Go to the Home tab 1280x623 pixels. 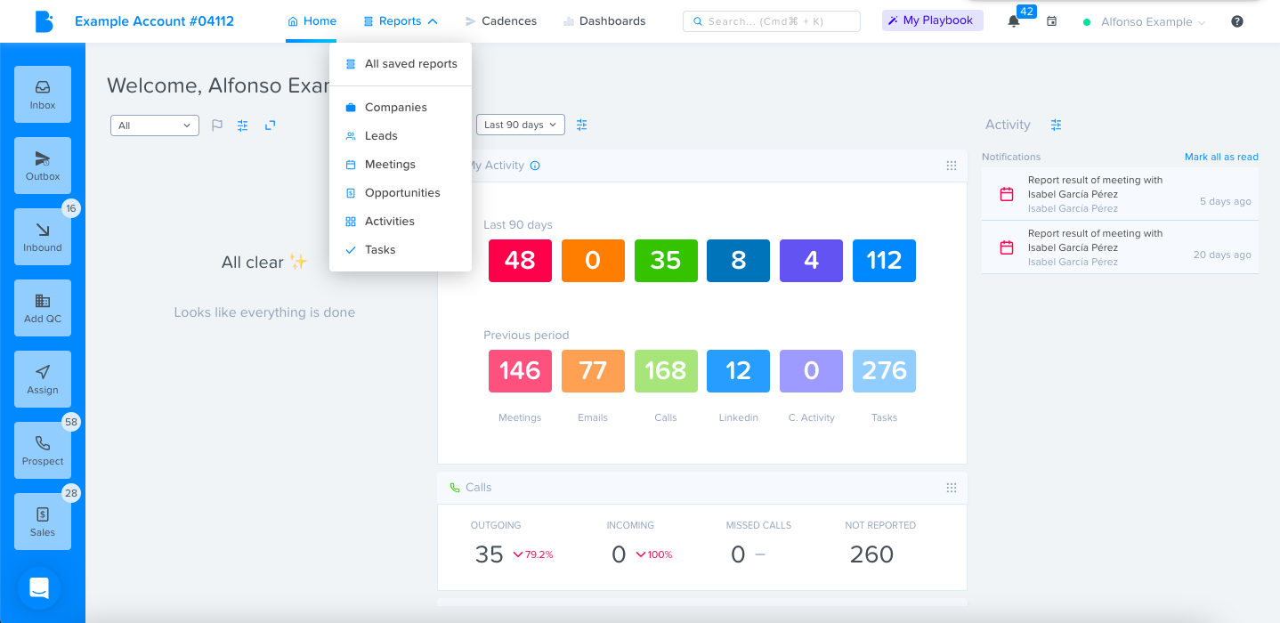tap(312, 21)
